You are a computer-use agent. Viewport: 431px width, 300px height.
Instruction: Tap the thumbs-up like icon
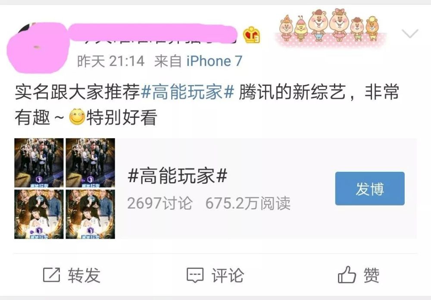[347, 275]
